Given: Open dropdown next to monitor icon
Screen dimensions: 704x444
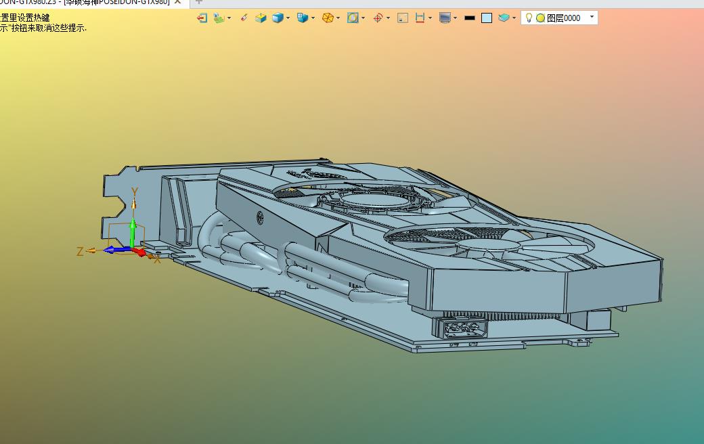Looking at the screenshot, I should 456,18.
